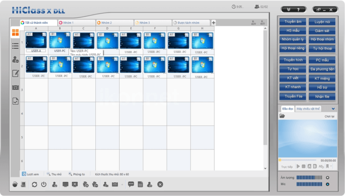
Task: Switch to the Nhóm 2 tab
Action: [115, 22]
